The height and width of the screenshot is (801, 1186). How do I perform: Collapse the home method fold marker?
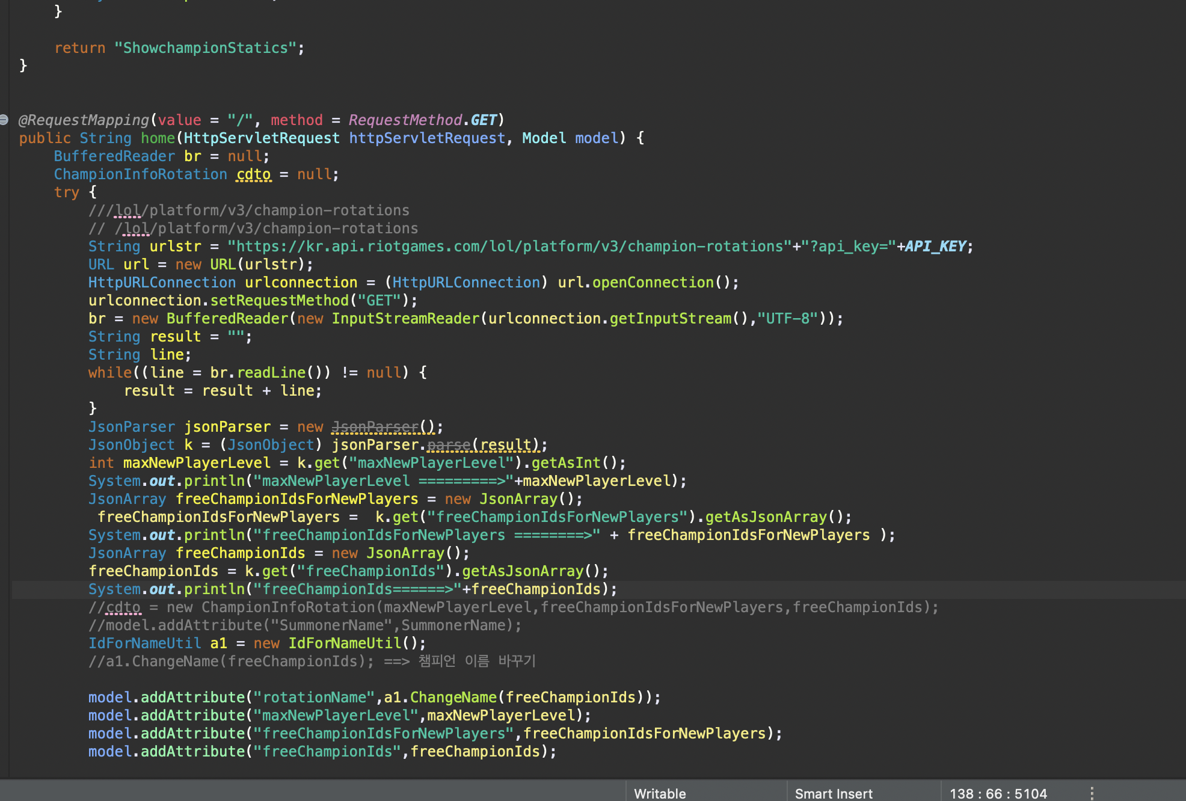(4, 120)
